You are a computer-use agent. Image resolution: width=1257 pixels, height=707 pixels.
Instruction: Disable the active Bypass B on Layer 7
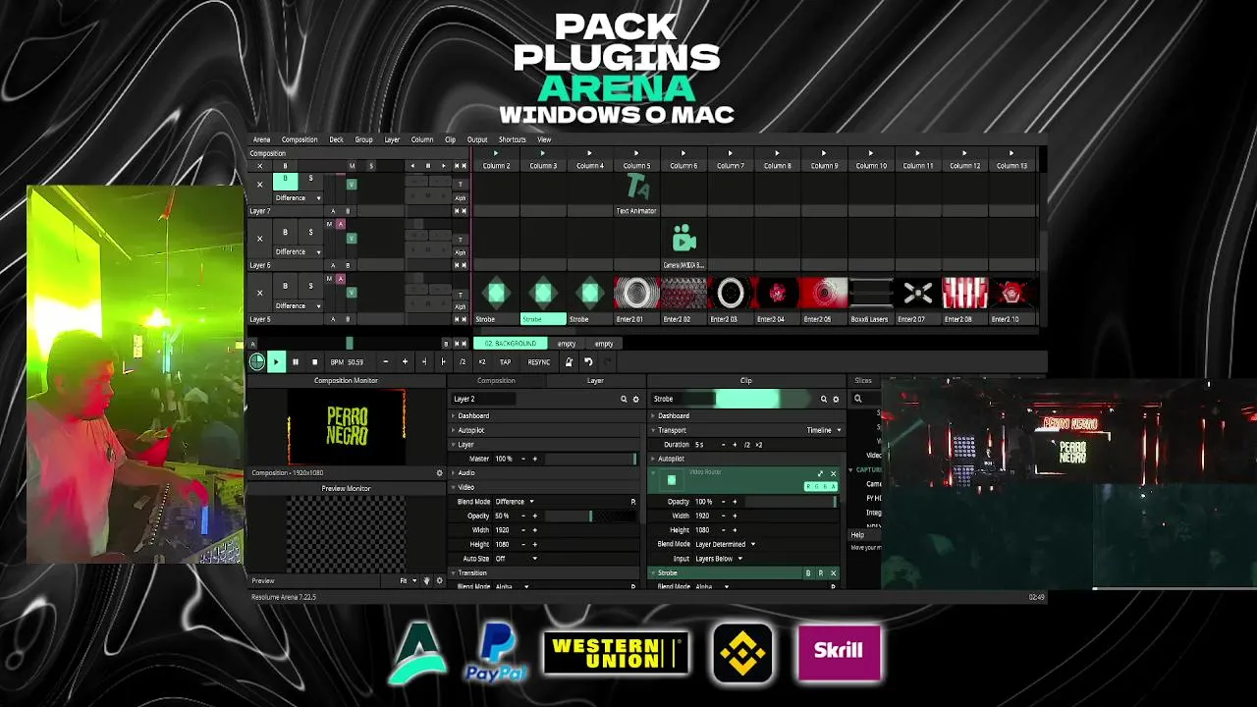(x=285, y=181)
